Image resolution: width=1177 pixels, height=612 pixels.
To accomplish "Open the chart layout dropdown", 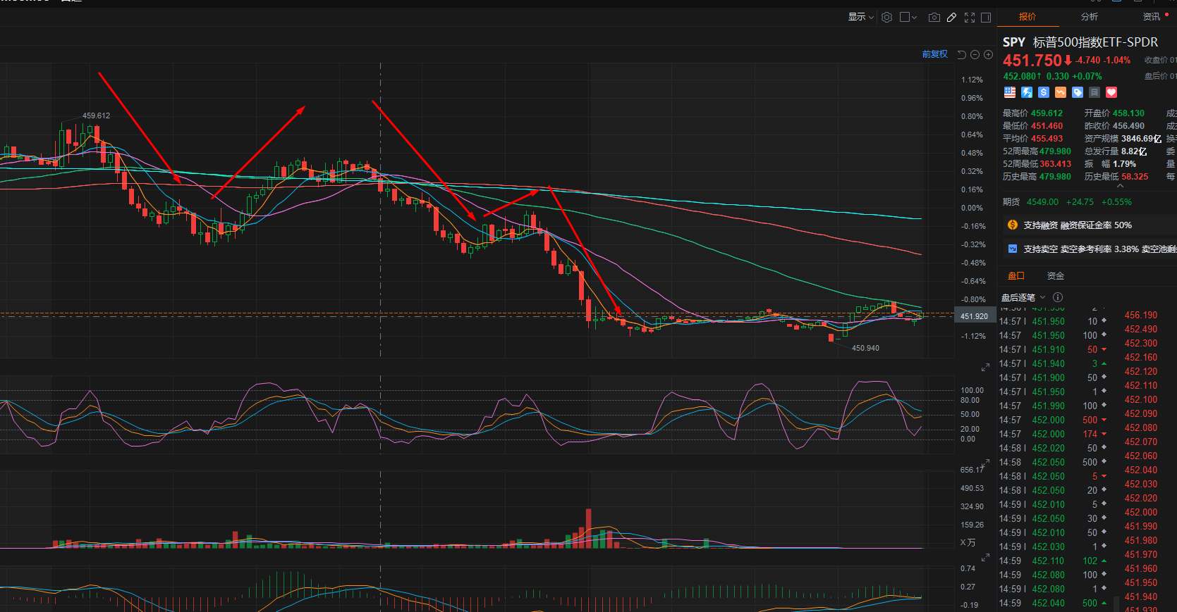I will coord(908,18).
